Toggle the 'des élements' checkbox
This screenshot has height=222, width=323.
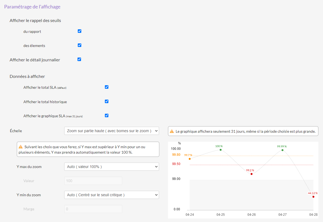(x=79, y=45)
